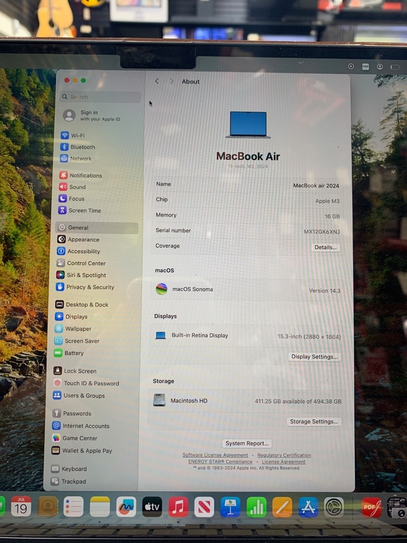This screenshot has width=407, height=543.
Task: Focus the sidebar Search field
Action: click(x=100, y=97)
